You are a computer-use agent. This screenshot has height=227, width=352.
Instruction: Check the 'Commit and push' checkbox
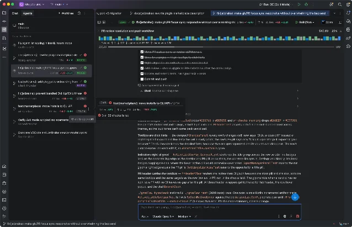(x=142, y=79)
